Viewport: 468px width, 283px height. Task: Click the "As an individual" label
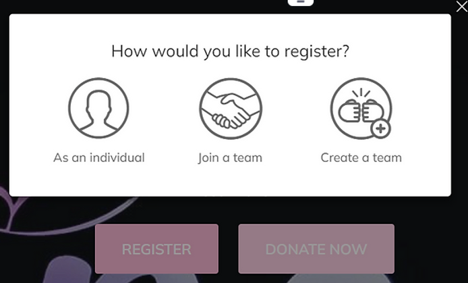point(99,157)
